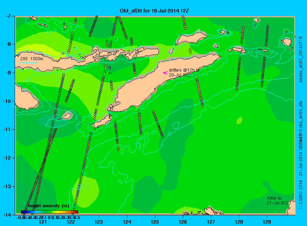Screen dimensions: 307x226
Task: Click latitude axis label "-12"
Action: [x=8, y=158]
